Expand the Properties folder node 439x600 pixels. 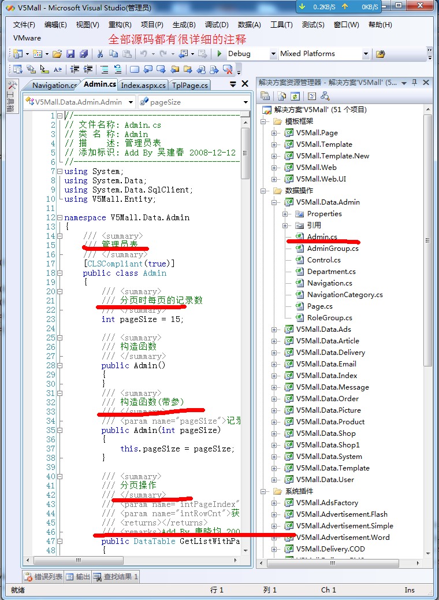285,214
